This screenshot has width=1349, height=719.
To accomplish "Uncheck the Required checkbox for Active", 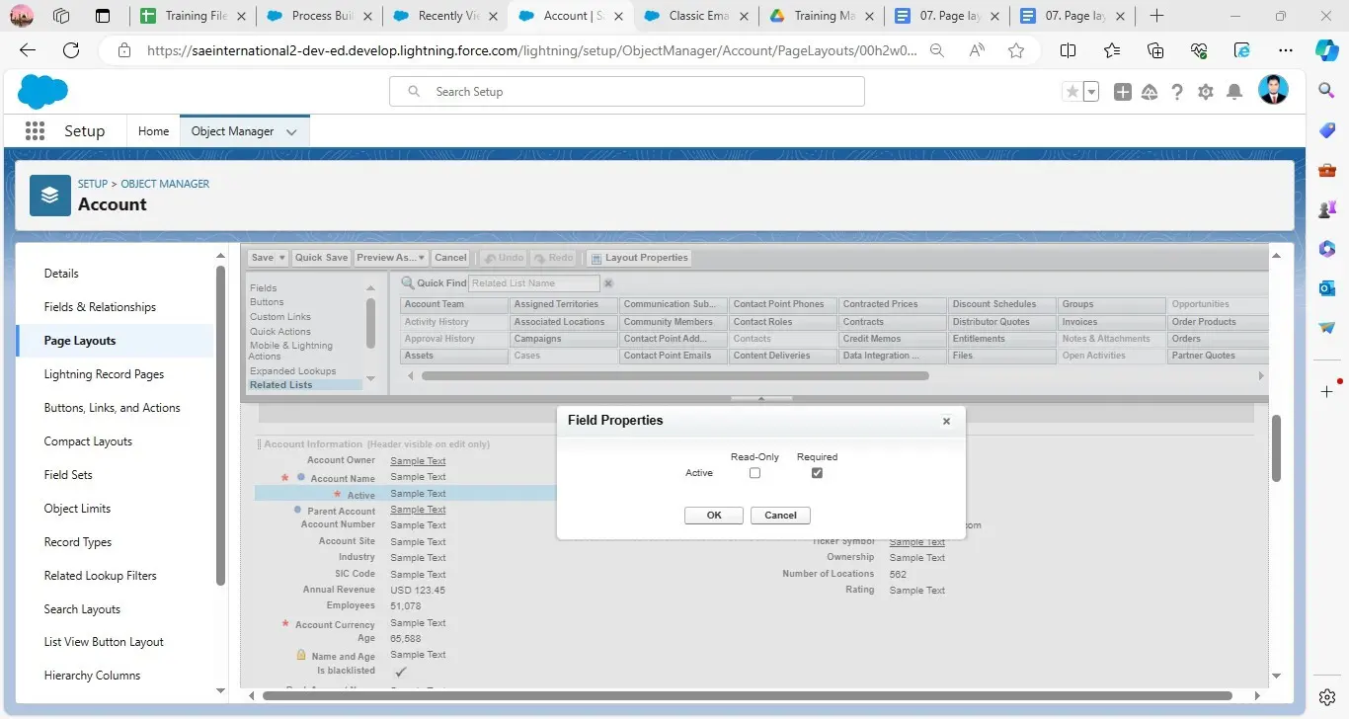I will [817, 473].
